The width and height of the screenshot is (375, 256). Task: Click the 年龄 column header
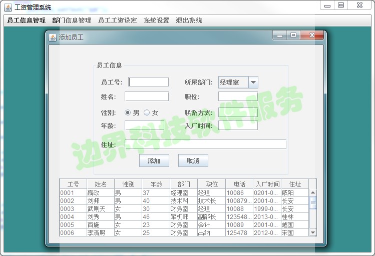[x=156, y=184]
